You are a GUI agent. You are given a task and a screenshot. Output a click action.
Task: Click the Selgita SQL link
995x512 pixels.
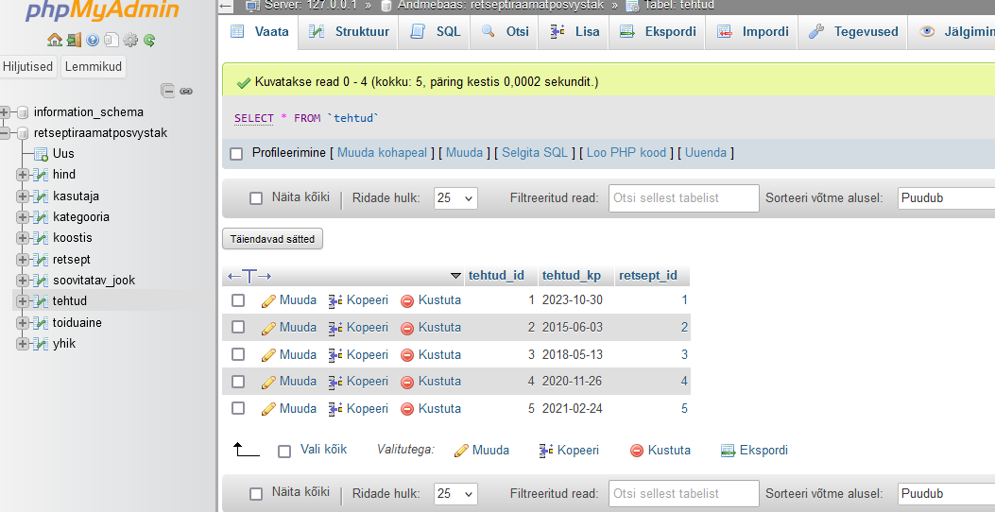(x=534, y=153)
